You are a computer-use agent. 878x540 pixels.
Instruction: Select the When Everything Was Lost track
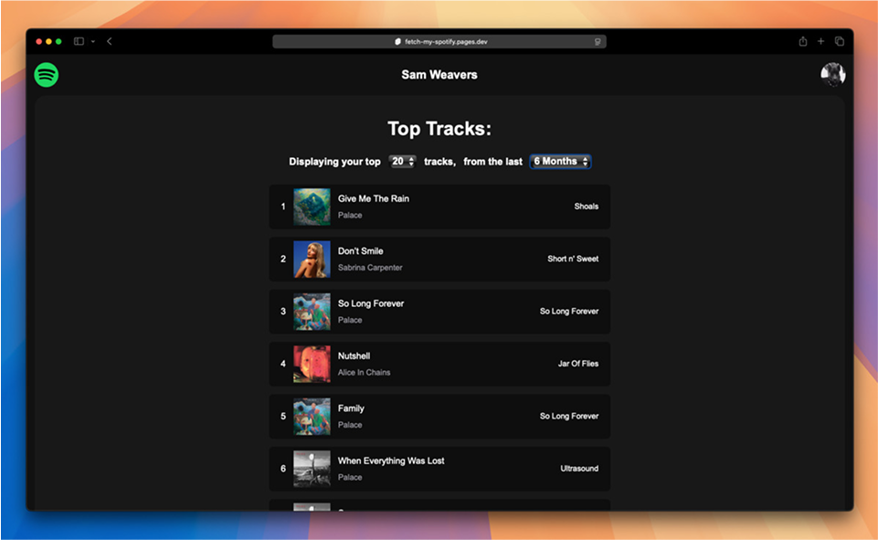(x=391, y=461)
